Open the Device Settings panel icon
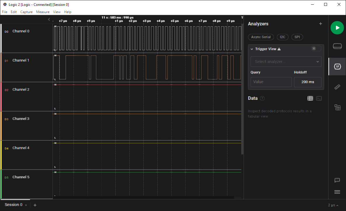This screenshot has width=346, height=211. 337,46
